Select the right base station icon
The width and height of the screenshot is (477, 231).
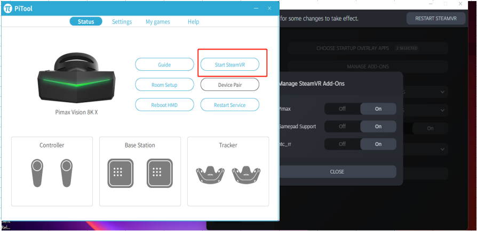160,173
